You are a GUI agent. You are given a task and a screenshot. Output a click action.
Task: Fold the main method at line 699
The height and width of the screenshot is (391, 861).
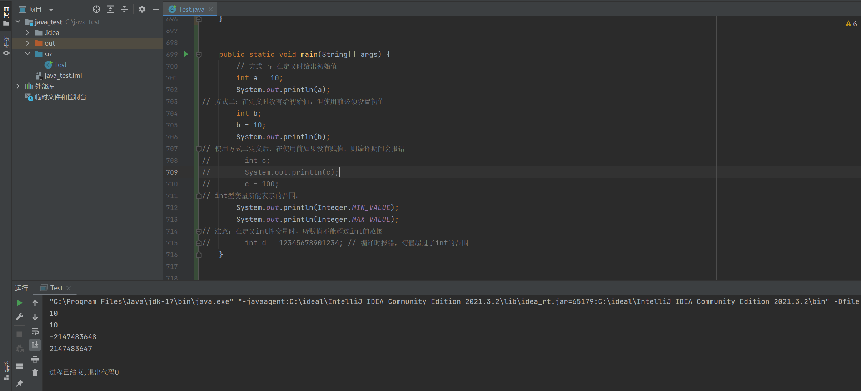199,55
